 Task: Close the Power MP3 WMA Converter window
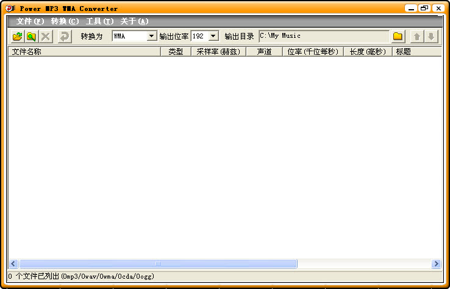point(438,9)
